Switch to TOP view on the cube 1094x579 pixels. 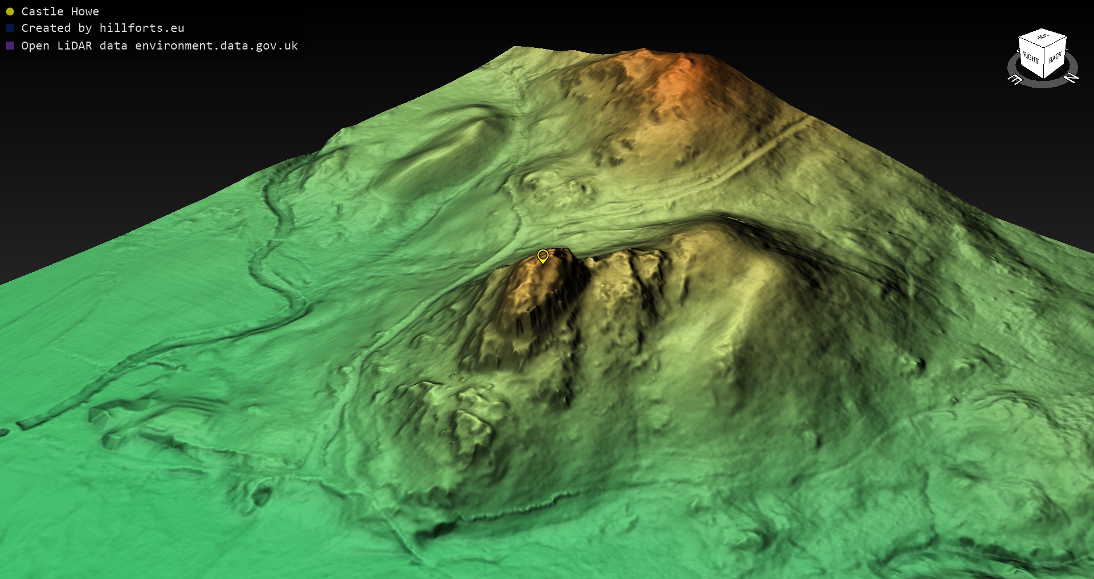click(x=1043, y=38)
